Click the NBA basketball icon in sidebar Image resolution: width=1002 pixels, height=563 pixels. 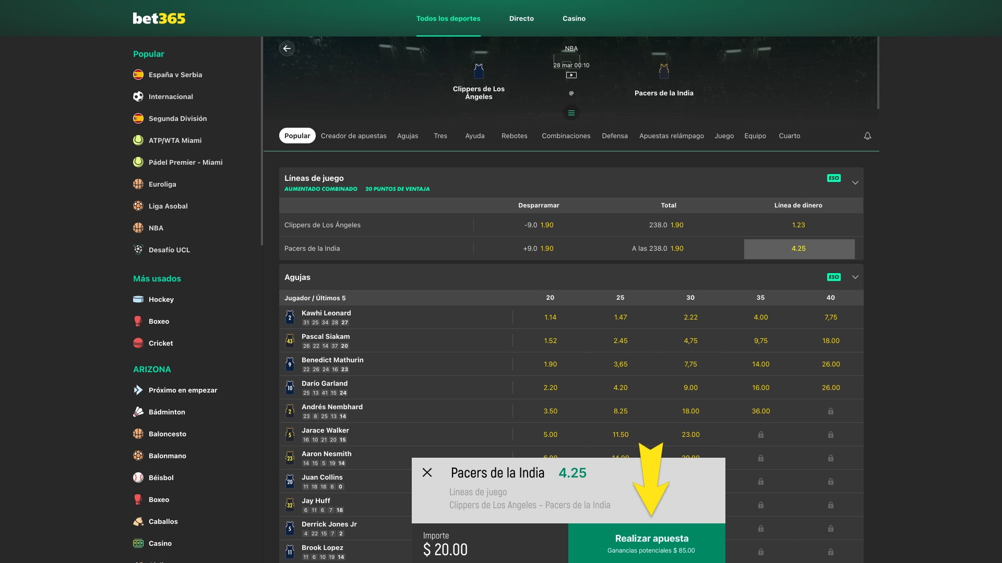click(138, 228)
